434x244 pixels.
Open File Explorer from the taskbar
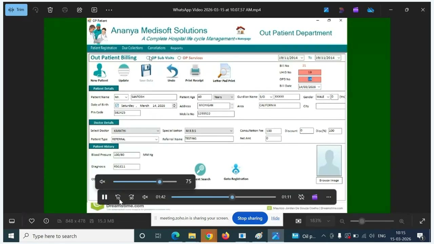coord(192,236)
